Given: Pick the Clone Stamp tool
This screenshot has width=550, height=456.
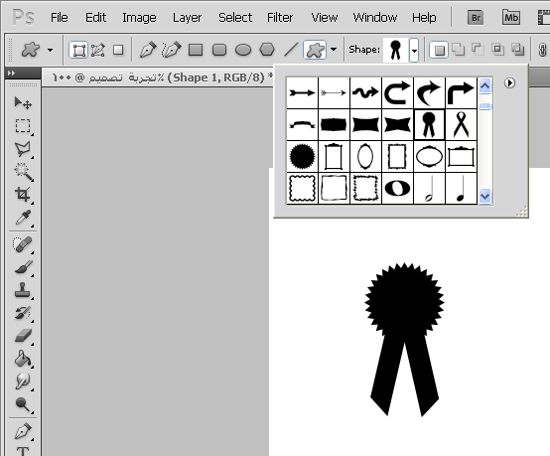Looking at the screenshot, I should coord(23,290).
